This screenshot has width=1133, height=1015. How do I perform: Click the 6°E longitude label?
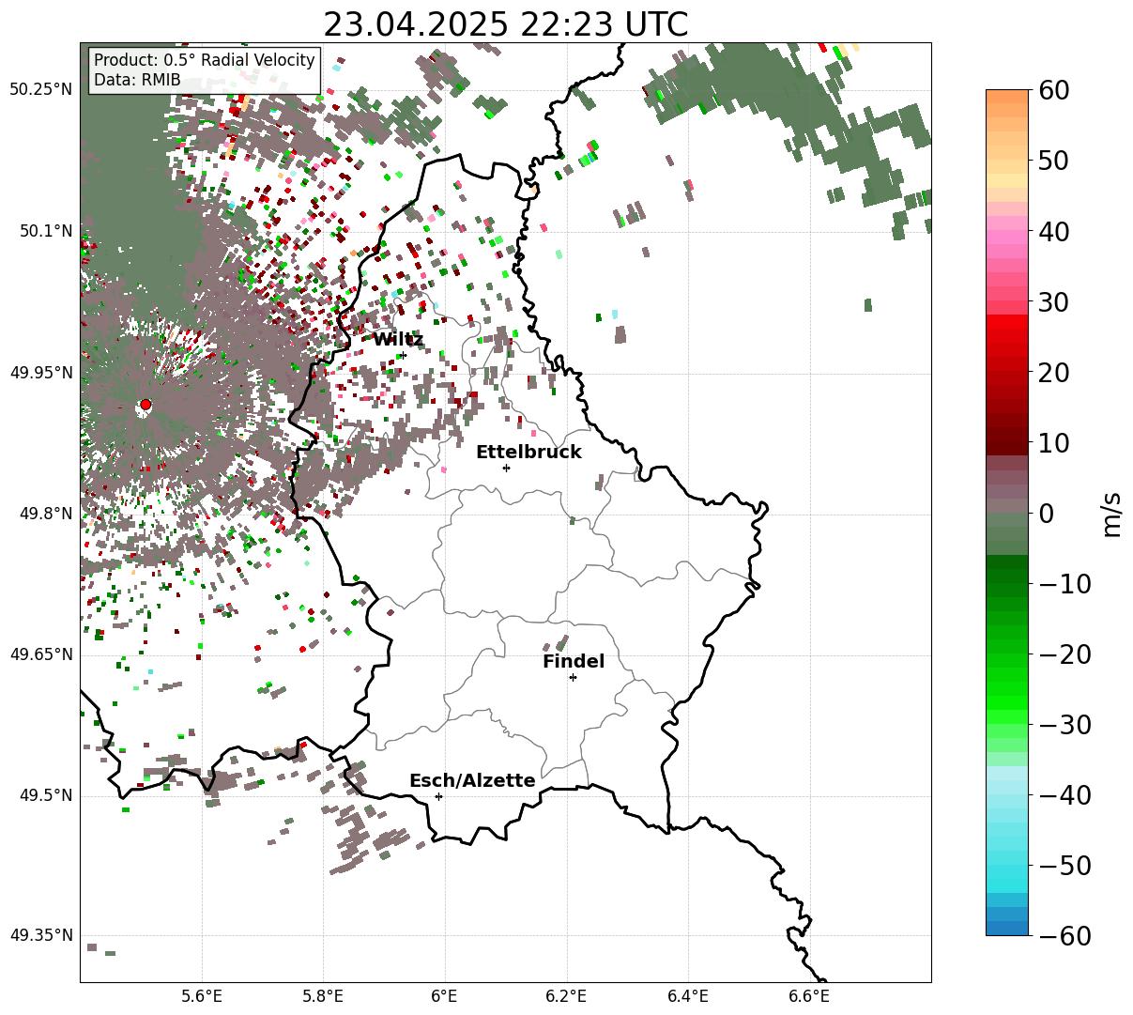point(445,995)
